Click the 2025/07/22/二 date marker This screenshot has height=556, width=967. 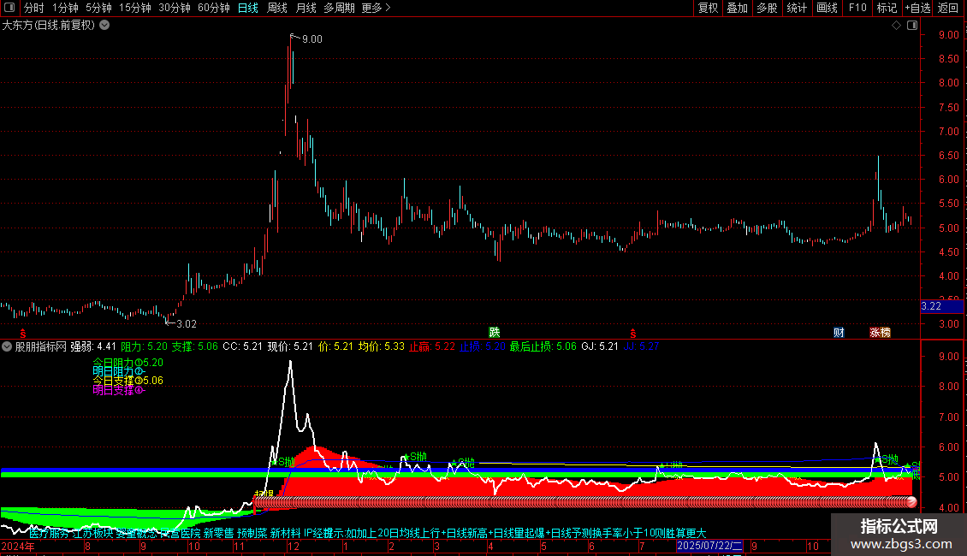point(709,546)
